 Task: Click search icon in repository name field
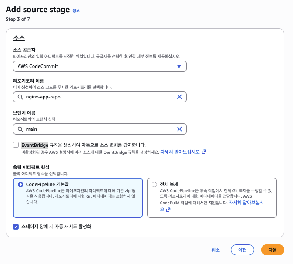20,97
